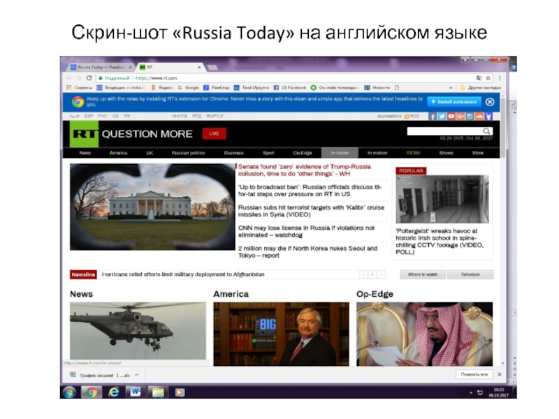Open Другие закладки bookmarks folder
Screen dimensions: 559x419
click(x=481, y=88)
